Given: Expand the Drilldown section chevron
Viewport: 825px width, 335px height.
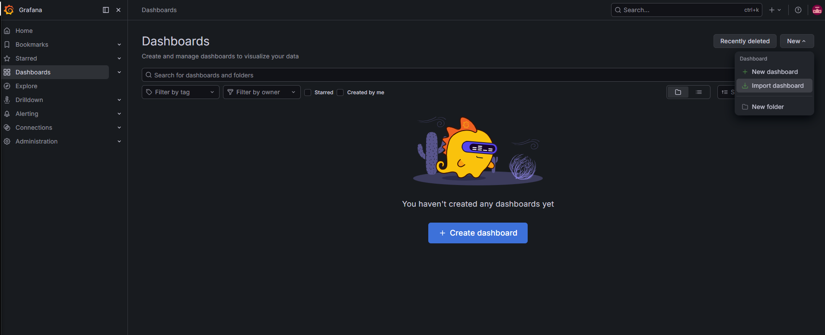Looking at the screenshot, I should [119, 100].
